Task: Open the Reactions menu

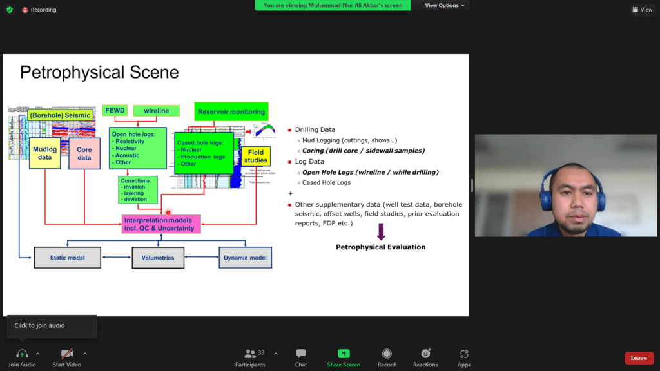Action: tap(425, 354)
